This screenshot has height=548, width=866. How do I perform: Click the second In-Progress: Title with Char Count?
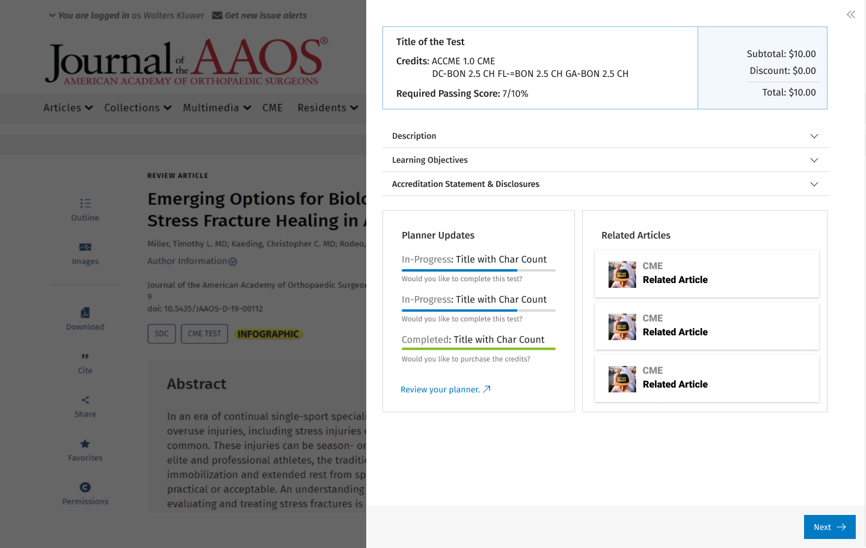click(x=474, y=300)
